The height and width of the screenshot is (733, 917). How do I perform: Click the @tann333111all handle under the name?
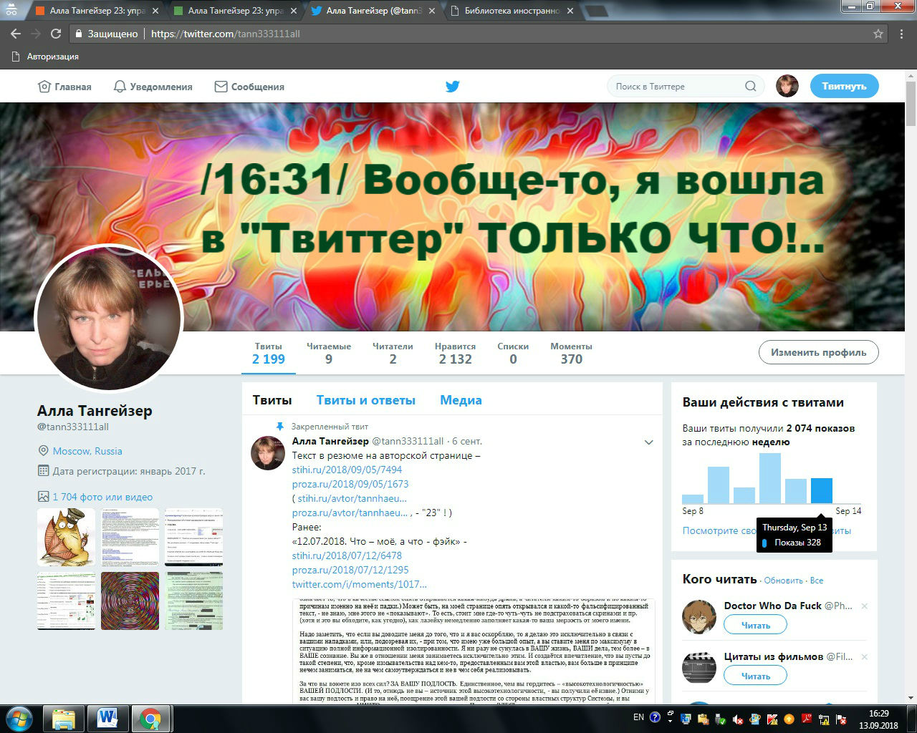coord(73,427)
